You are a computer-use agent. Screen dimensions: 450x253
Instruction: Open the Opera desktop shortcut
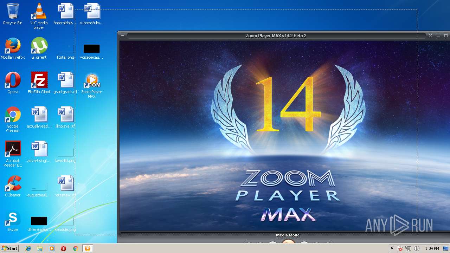click(x=13, y=83)
